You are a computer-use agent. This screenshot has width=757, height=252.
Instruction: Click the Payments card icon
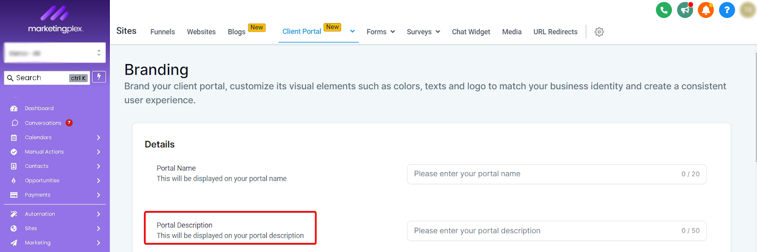[14, 195]
